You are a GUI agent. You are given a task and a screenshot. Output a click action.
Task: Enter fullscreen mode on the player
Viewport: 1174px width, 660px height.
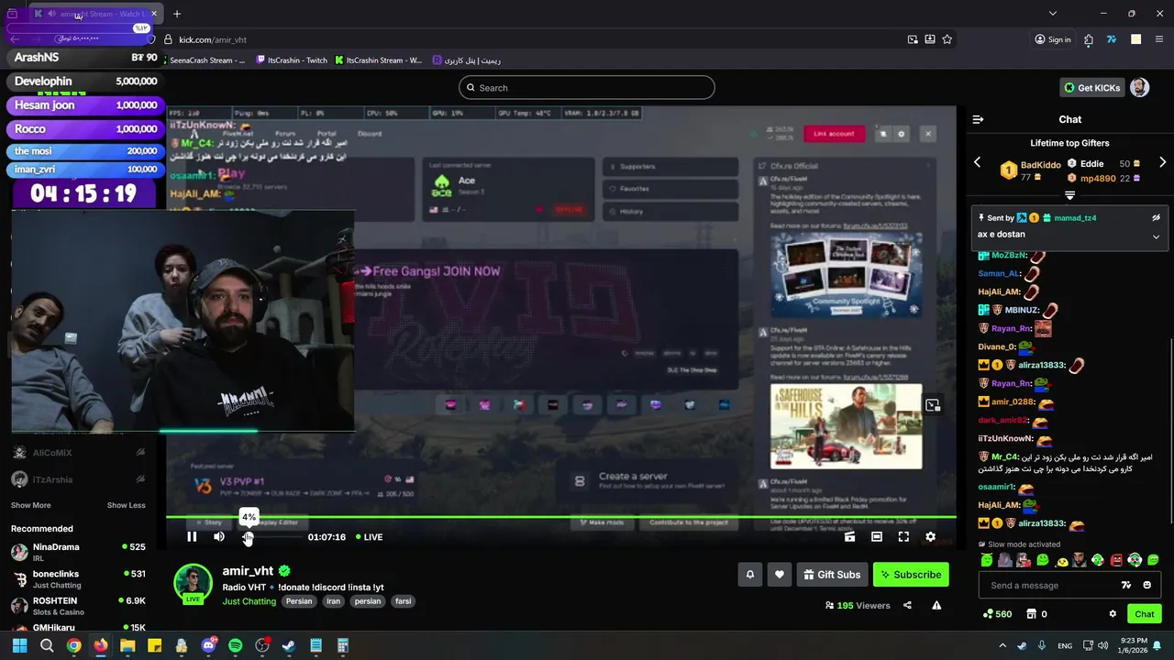903,537
